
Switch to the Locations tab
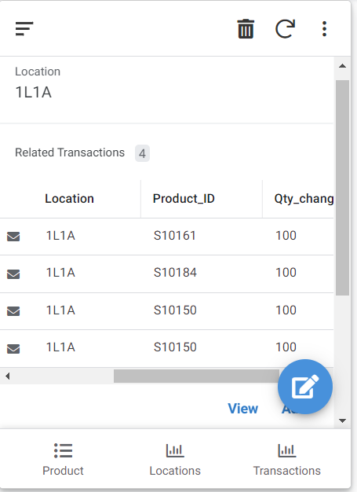175,460
